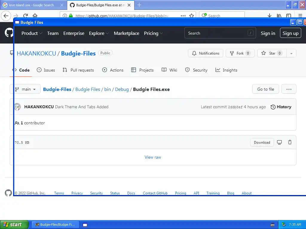This screenshot has height=229, width=306.
Task: Click the tray icon beside the clock
Action: coord(284,225)
